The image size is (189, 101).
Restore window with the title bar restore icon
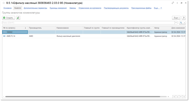181,3
